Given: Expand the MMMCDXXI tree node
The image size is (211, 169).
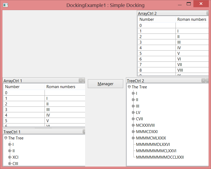Looking at the screenshot, I should tap(133, 131).
